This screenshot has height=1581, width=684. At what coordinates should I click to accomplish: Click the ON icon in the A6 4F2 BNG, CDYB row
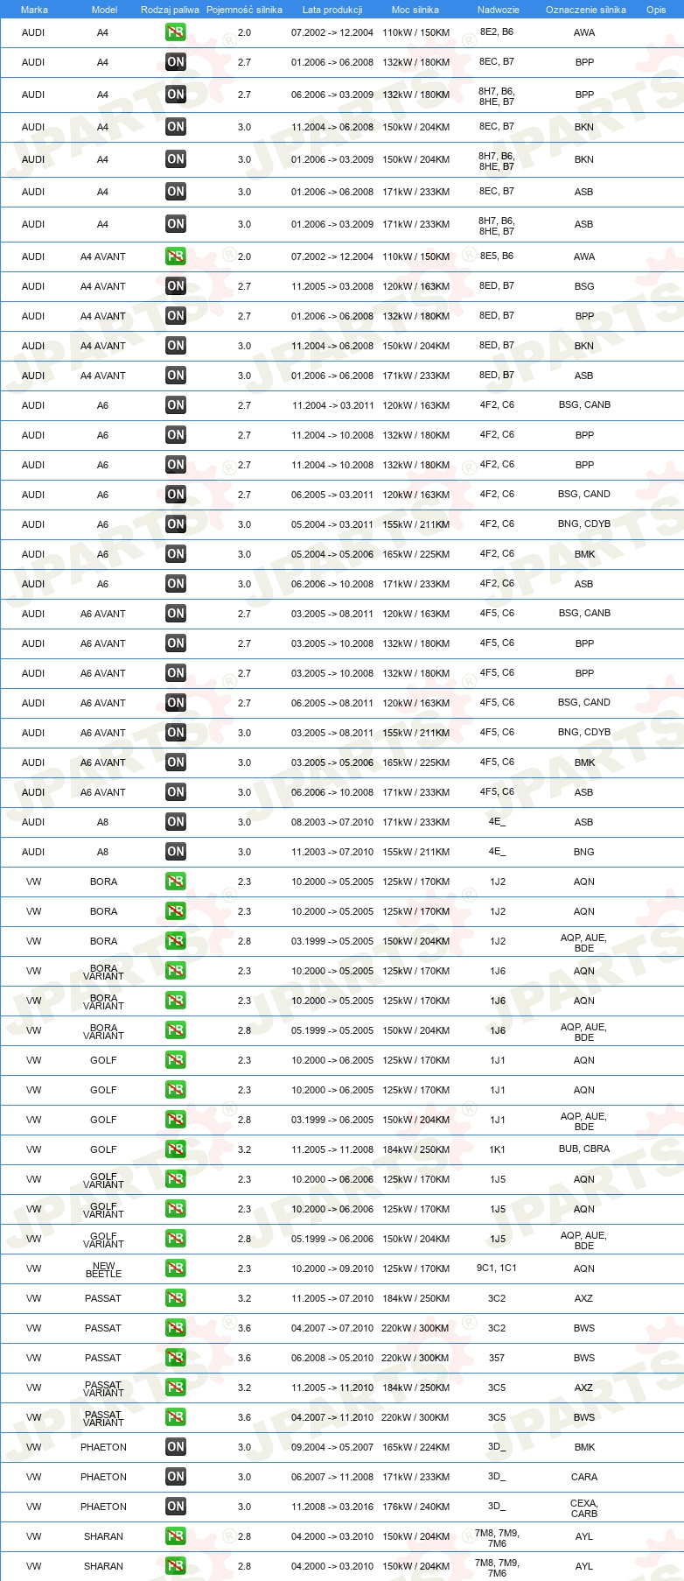[175, 524]
